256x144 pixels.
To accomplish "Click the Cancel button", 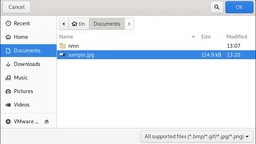I will 16,7.
